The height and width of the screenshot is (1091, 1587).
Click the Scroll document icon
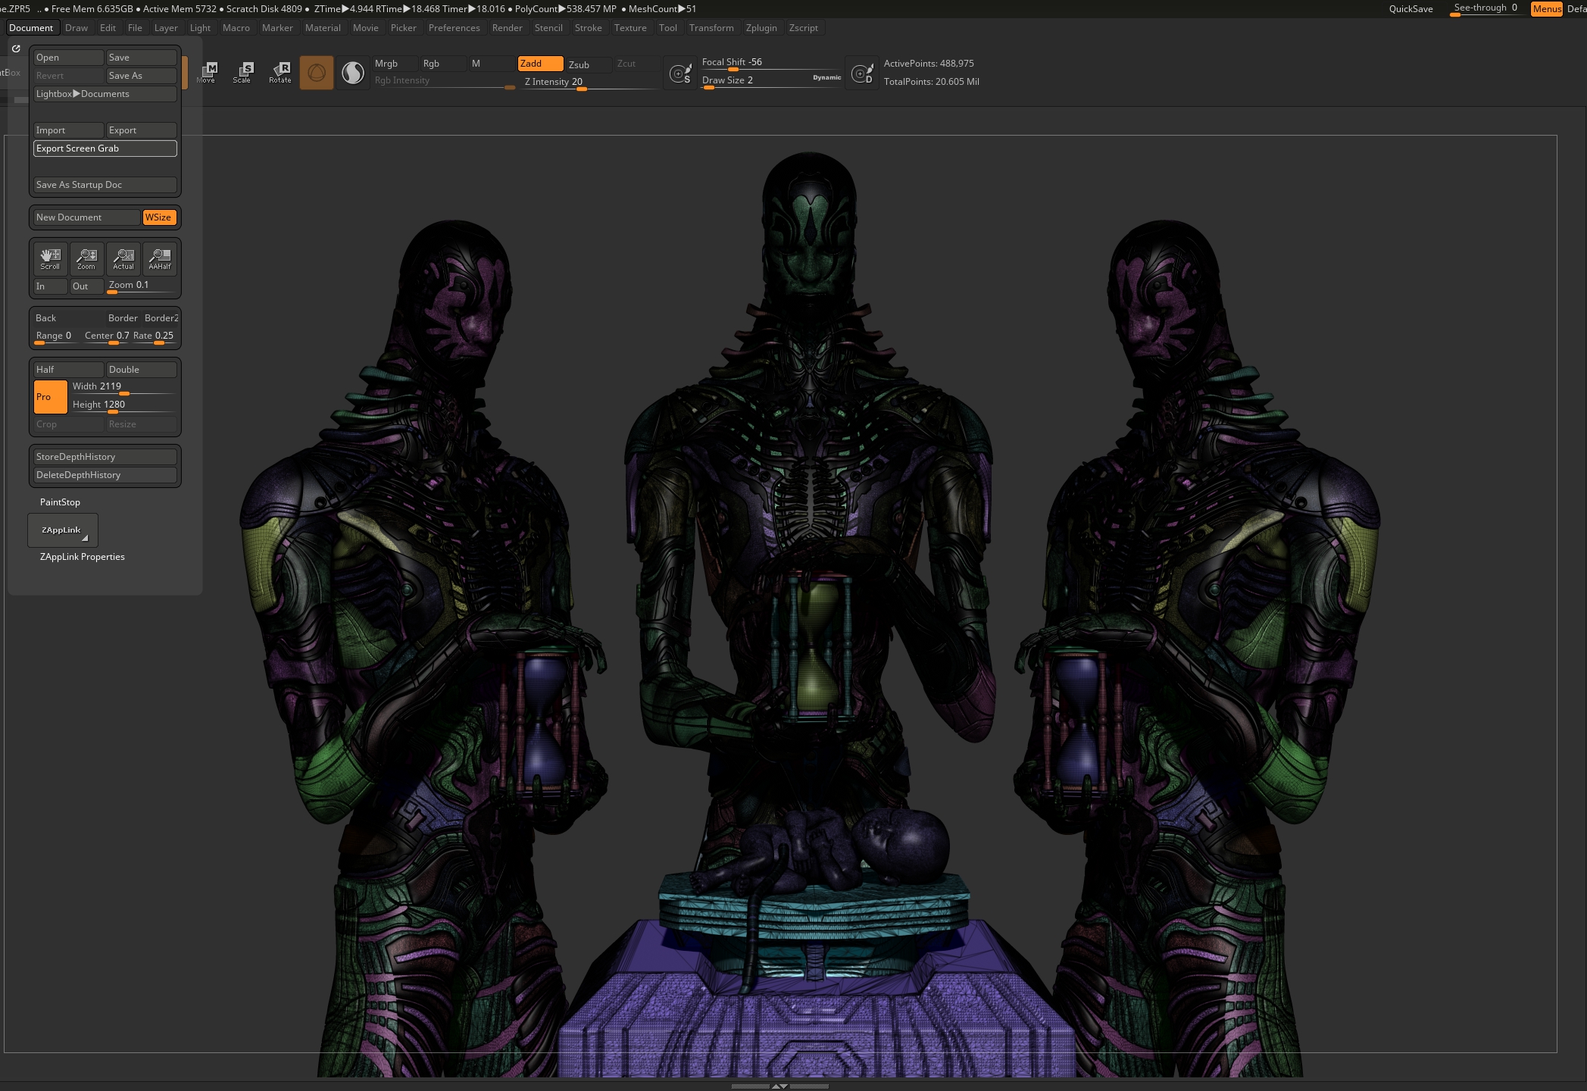click(x=50, y=258)
